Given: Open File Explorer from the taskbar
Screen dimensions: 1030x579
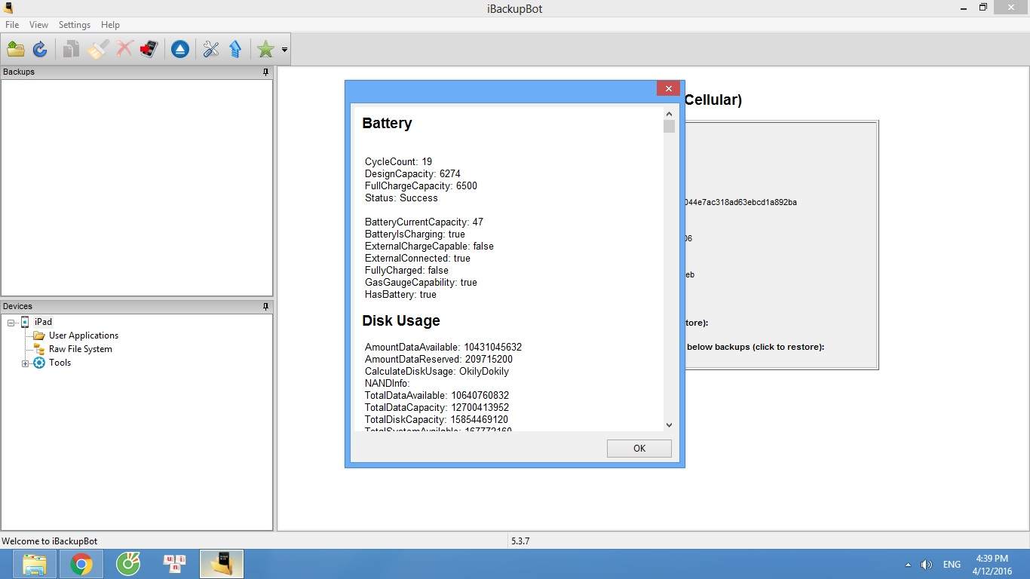Looking at the screenshot, I should [x=34, y=564].
